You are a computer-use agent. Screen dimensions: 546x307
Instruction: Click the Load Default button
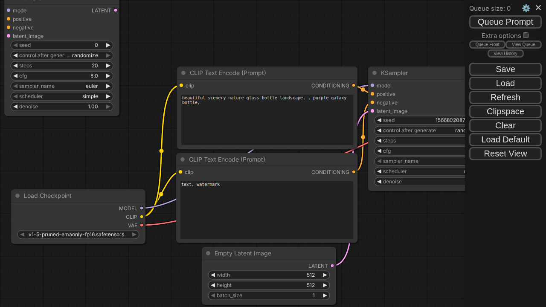coord(505,139)
